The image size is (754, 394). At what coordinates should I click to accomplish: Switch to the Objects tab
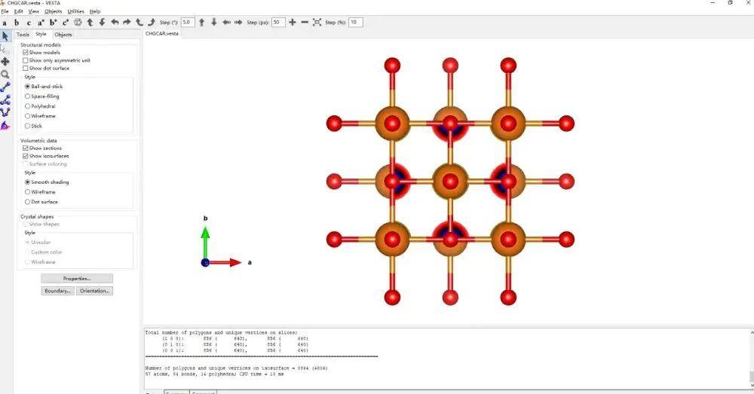click(x=63, y=34)
